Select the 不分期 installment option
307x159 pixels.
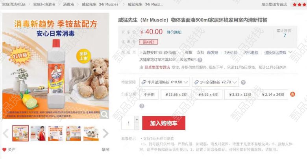coord(149,95)
